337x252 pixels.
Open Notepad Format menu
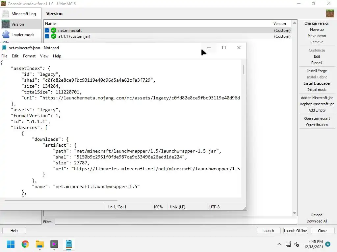coord(29,56)
